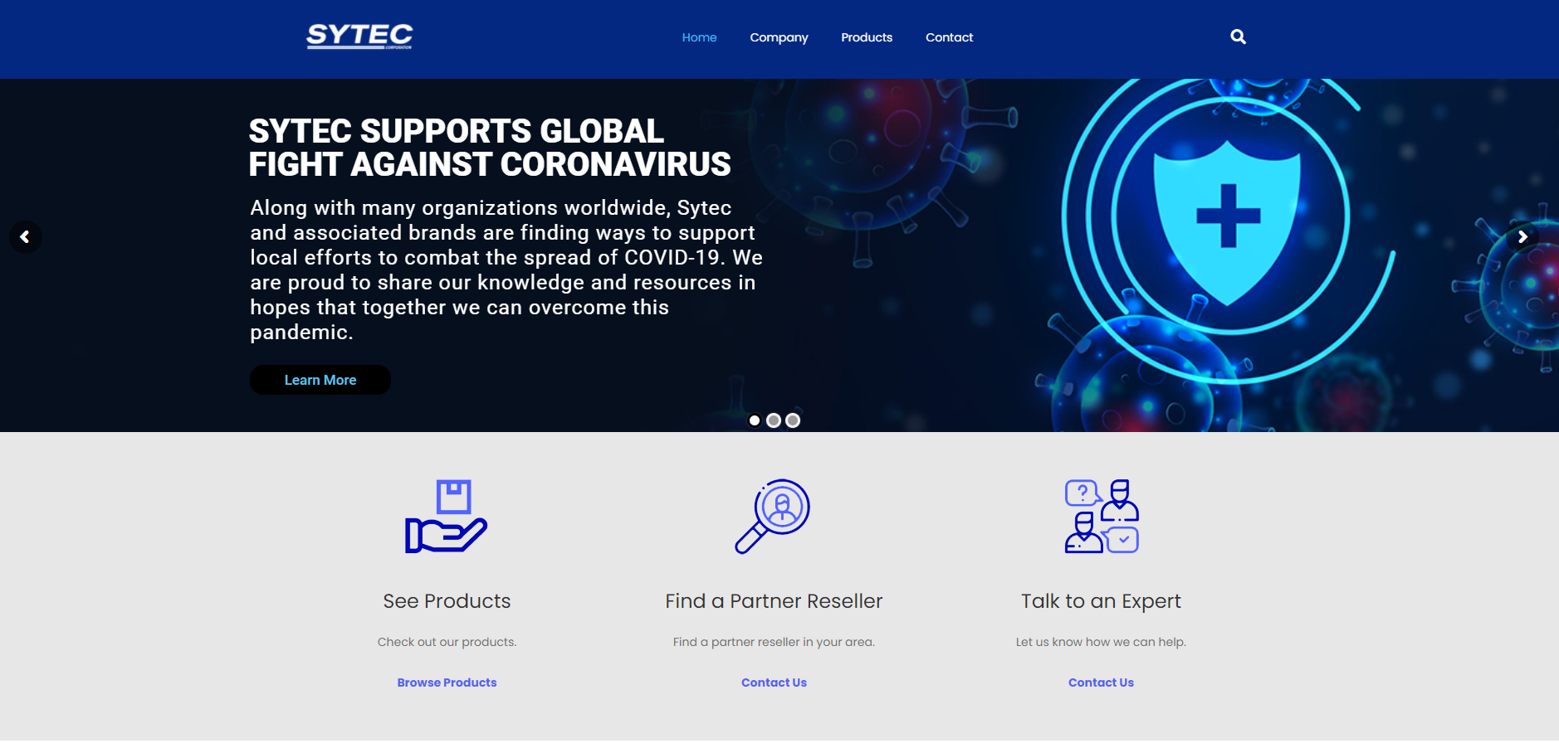Click the SYTEC logo
Screen dimensions: 1559x748
coord(359,36)
